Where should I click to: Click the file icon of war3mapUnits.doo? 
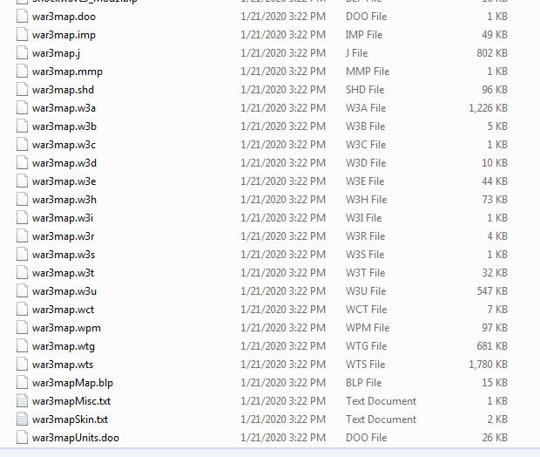pos(22,437)
